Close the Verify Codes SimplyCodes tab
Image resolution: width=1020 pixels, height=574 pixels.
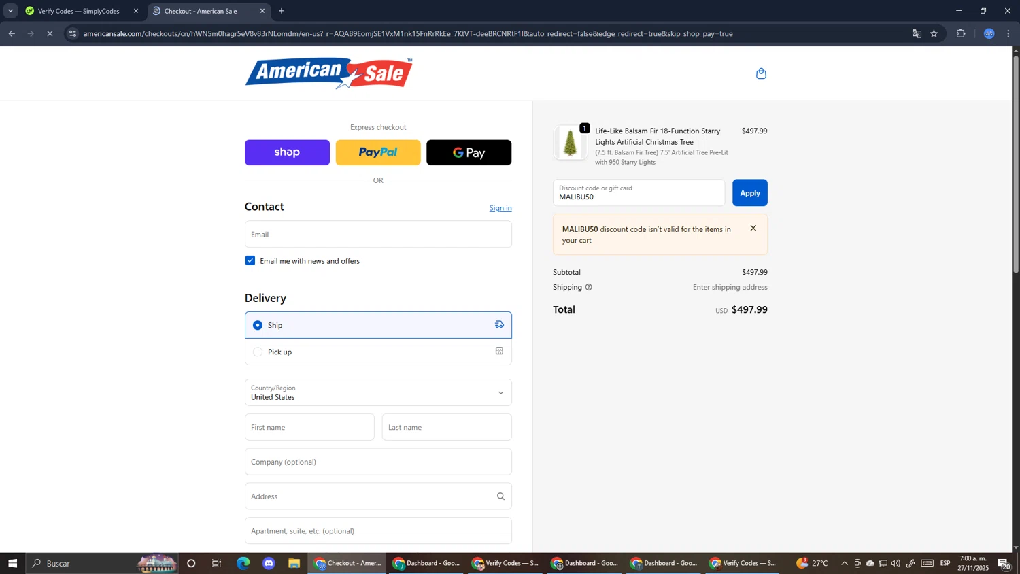pos(136,11)
